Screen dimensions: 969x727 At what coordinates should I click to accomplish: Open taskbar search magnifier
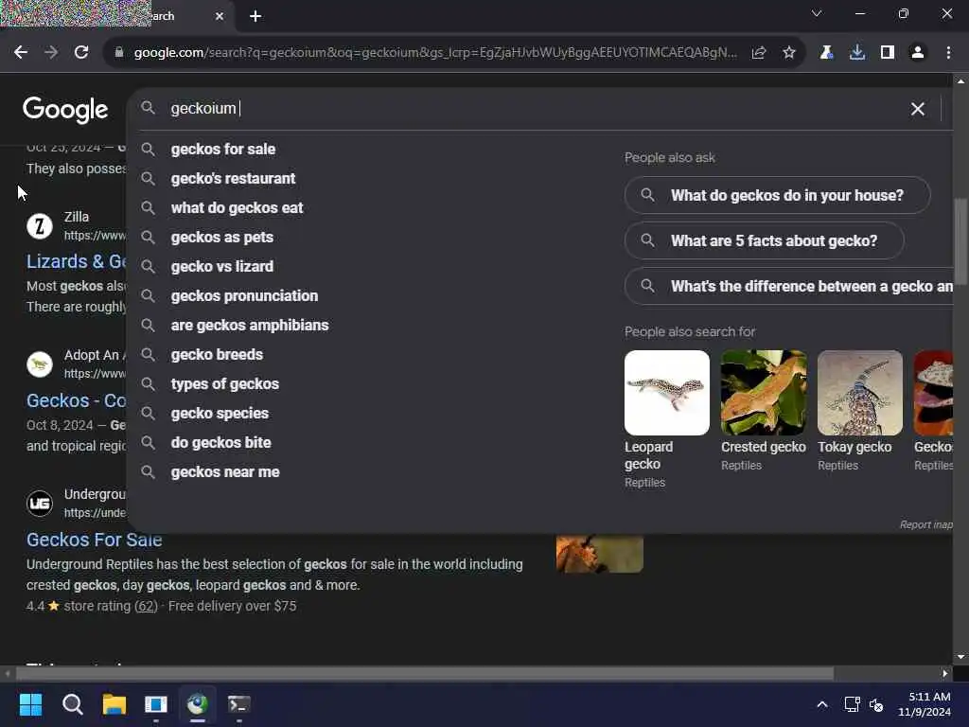tap(72, 704)
